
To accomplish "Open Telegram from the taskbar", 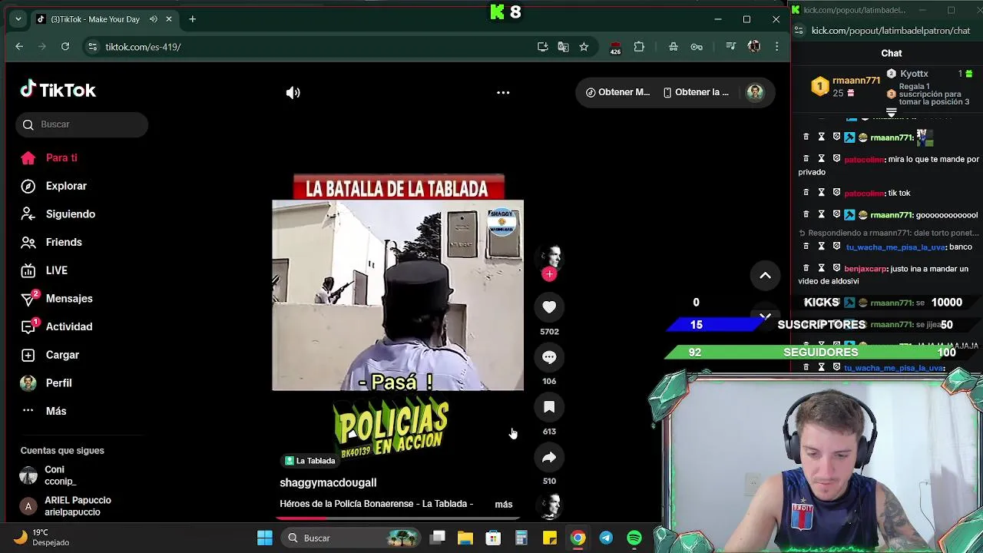I will pyautogui.click(x=606, y=538).
